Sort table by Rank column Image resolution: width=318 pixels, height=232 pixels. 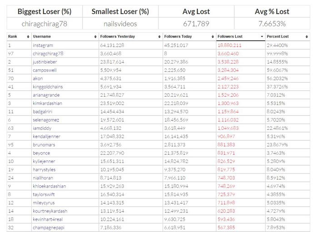[x=19, y=37]
